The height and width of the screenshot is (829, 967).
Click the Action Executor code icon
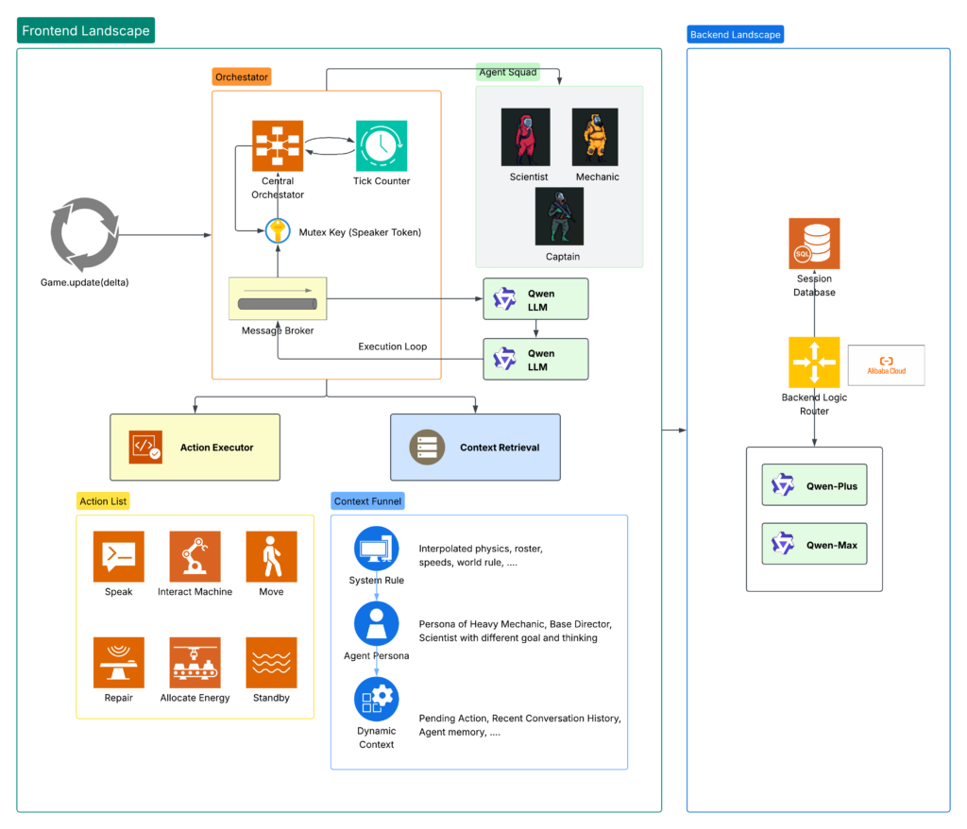click(x=145, y=448)
